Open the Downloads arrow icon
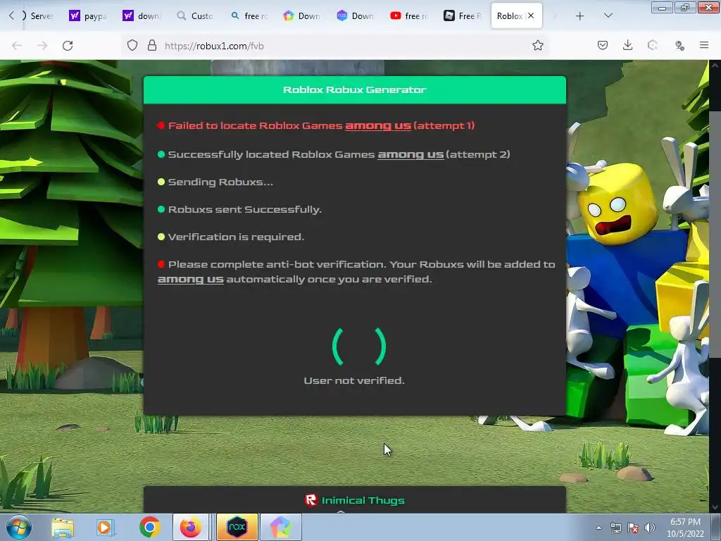The height and width of the screenshot is (541, 721). tap(627, 45)
